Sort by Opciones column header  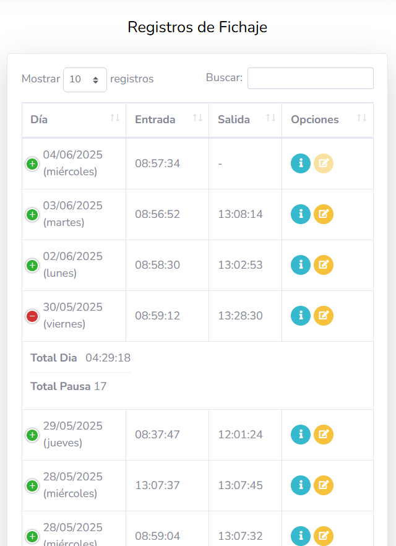pos(327,119)
